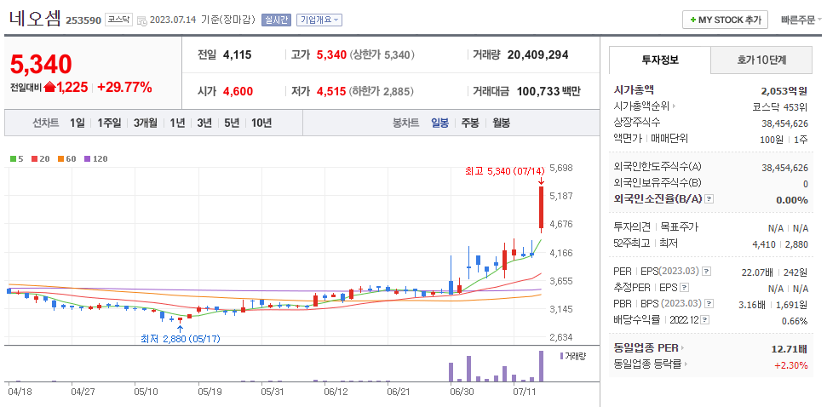Viewport: 827px width, 407px height.
Task: Click the 코스닥 453위 ranking value
Action: 779,107
